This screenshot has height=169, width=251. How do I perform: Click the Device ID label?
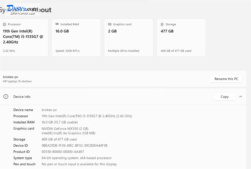point(21,146)
